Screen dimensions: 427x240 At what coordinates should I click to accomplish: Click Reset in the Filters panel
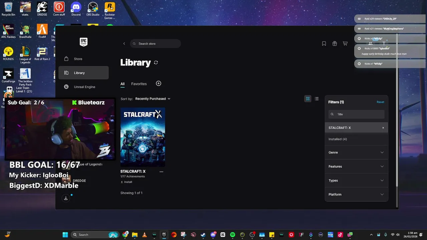(380, 102)
